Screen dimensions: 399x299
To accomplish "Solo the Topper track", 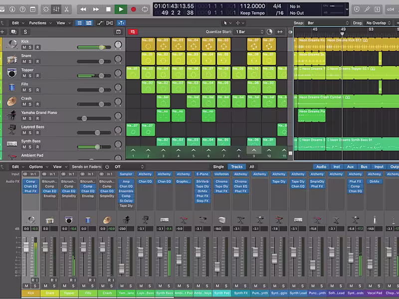I will click(30, 76).
